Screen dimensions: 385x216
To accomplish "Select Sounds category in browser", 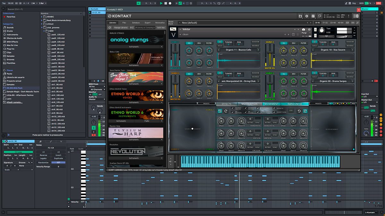I will (10, 28).
